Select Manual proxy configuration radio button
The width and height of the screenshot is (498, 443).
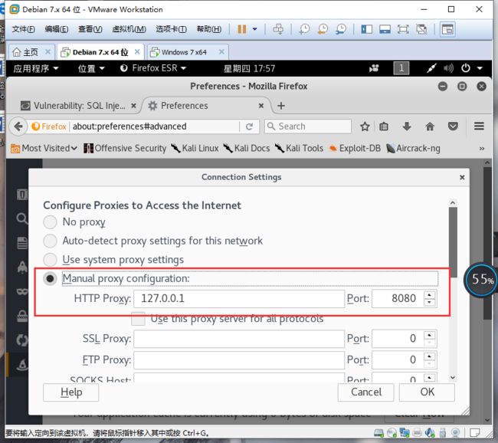tap(50, 279)
